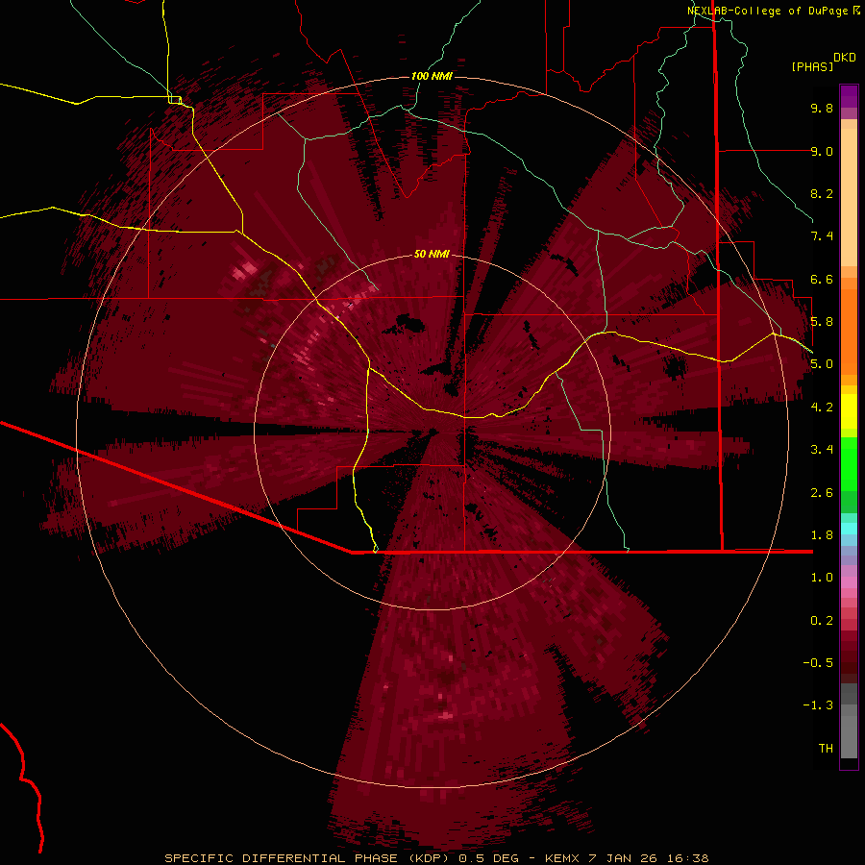Click the 5.8 value on color scale
The image size is (865, 865).
tap(822, 322)
